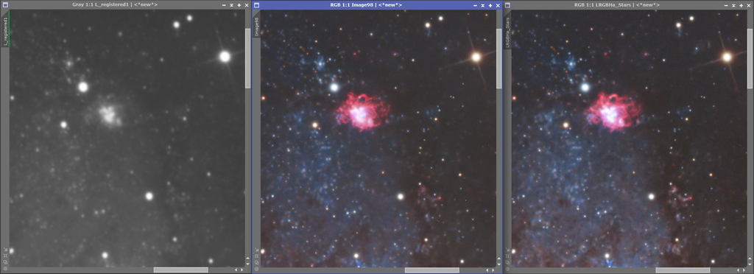Click scroll-up arrow in Image98 window

click(498, 259)
